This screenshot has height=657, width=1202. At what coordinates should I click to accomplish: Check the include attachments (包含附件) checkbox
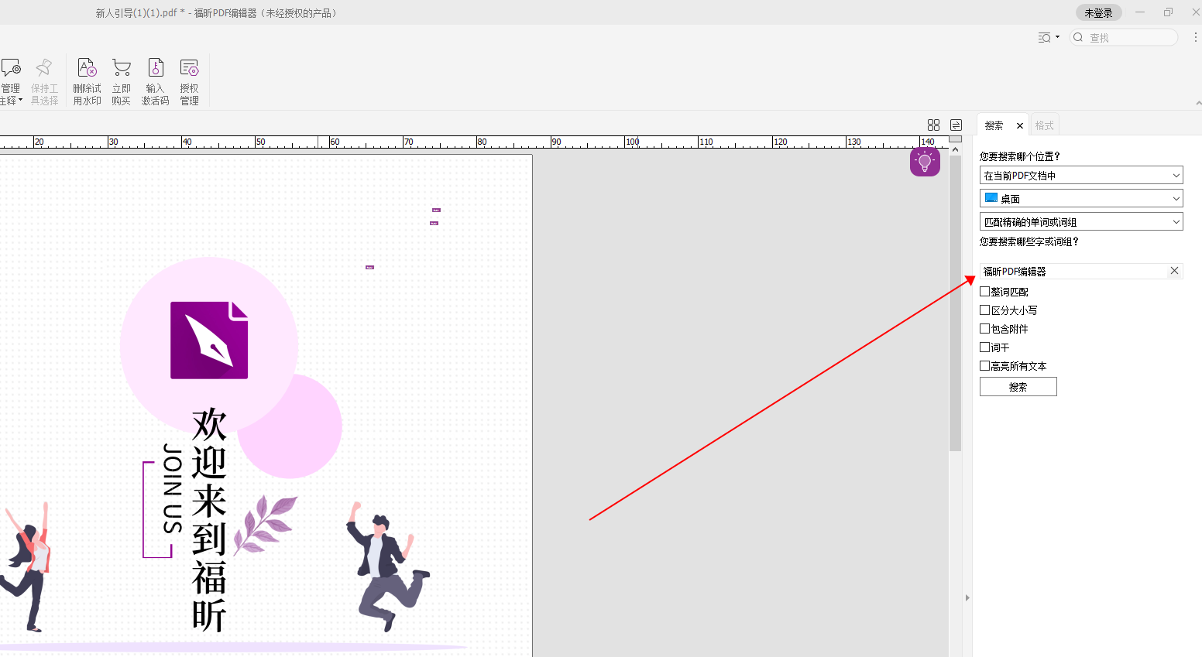coord(985,329)
